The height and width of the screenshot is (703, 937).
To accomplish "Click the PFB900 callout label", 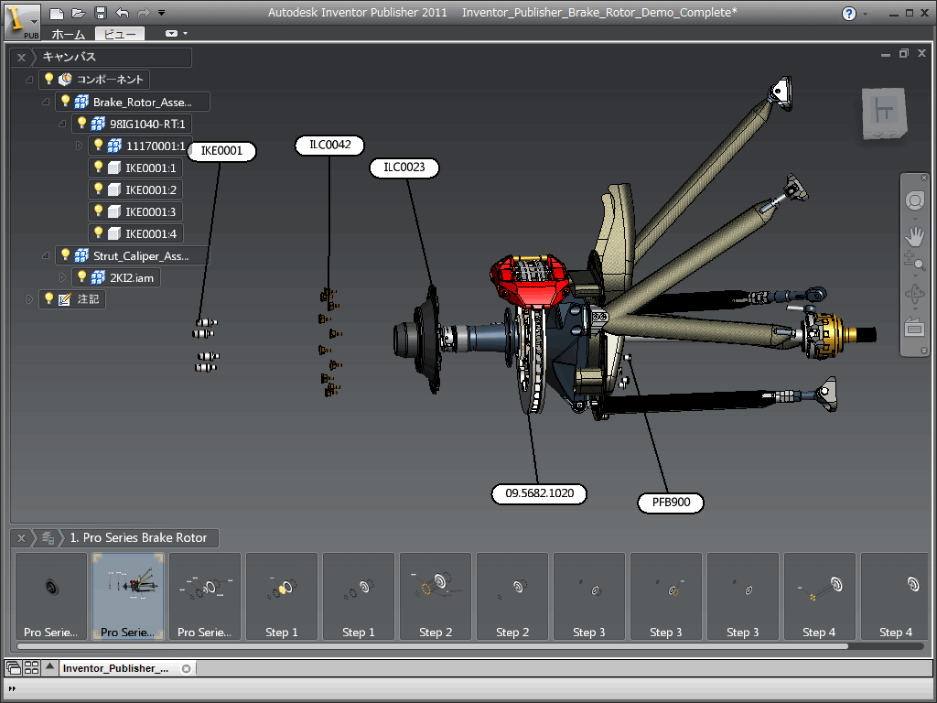I will (x=671, y=503).
